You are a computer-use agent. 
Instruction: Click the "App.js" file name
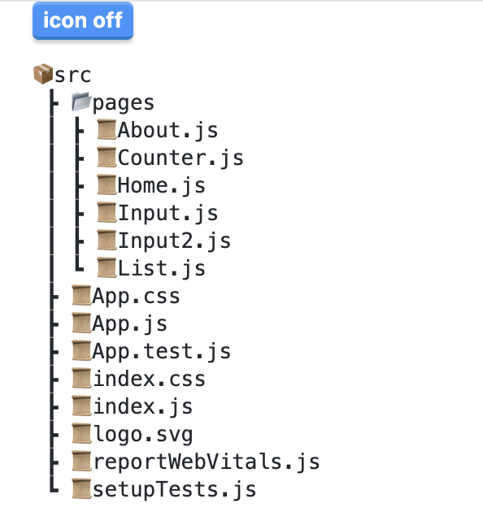pyautogui.click(x=129, y=324)
